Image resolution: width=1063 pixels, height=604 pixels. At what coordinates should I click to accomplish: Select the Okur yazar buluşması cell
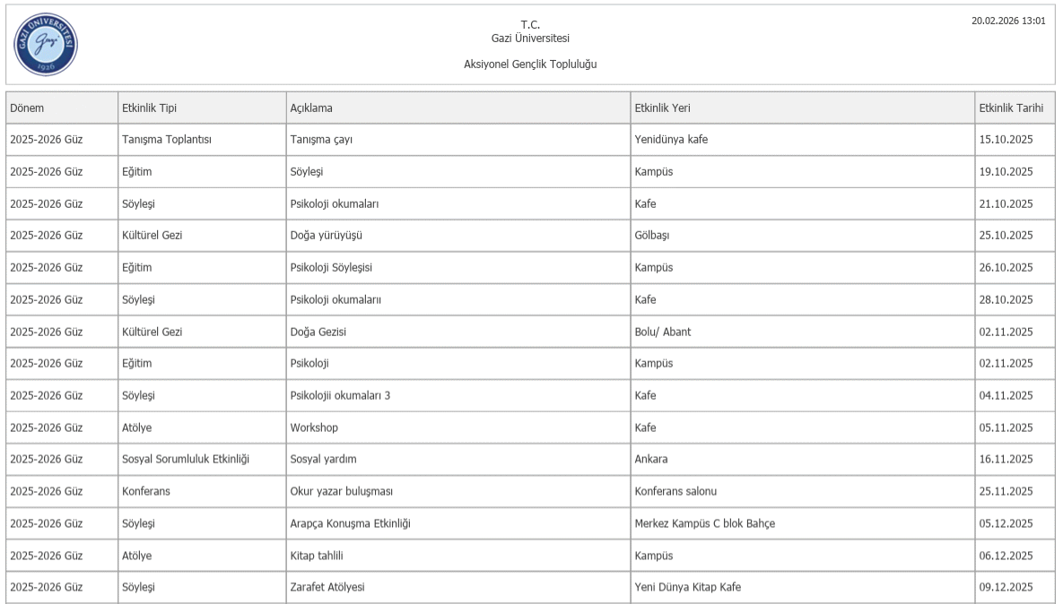click(x=342, y=491)
